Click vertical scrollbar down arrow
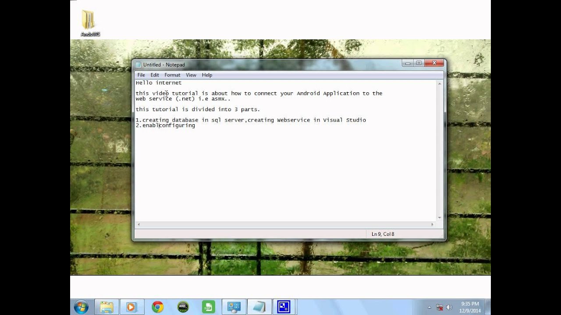 pos(440,217)
